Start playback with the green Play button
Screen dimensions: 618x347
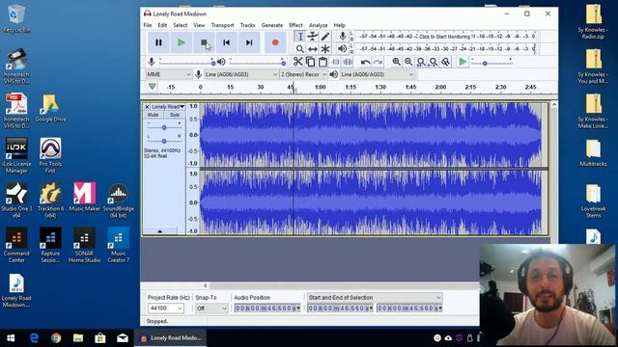tap(182, 42)
